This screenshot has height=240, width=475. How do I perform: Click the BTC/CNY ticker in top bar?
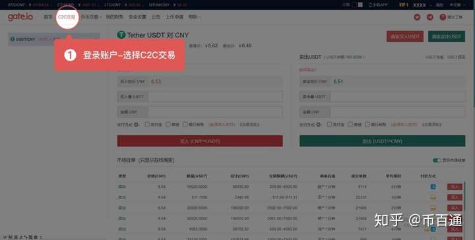click(28, 5)
